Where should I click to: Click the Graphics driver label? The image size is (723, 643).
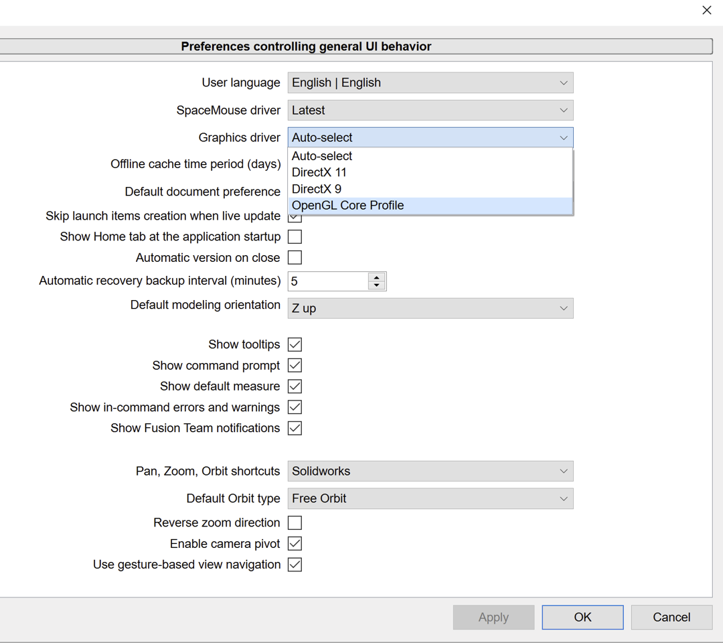pyautogui.click(x=239, y=137)
